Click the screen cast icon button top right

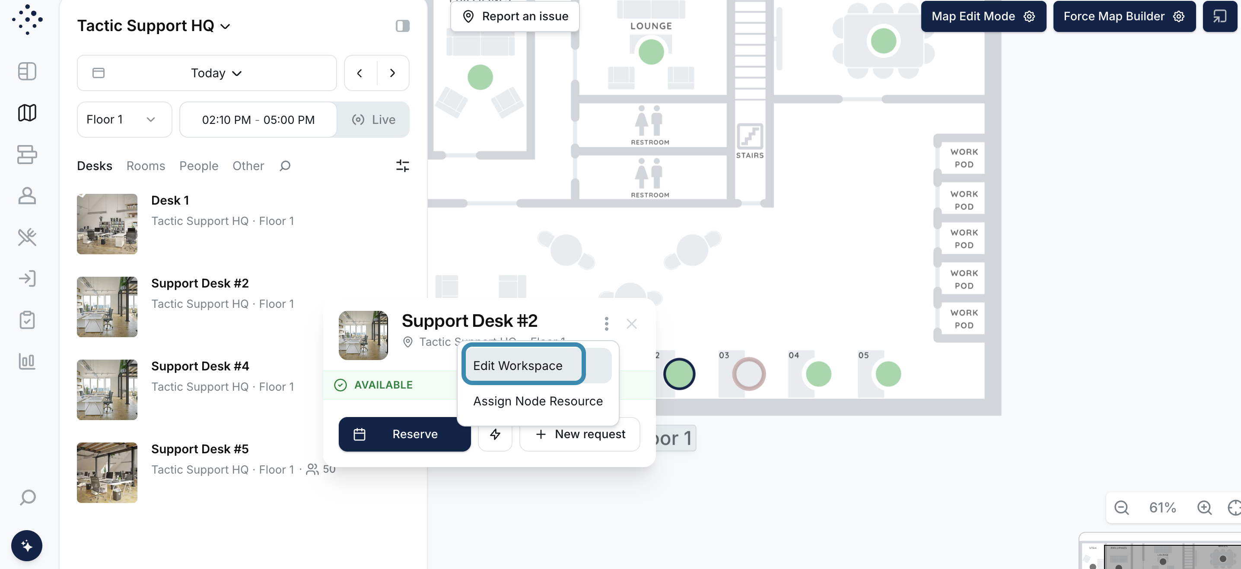click(x=1220, y=16)
